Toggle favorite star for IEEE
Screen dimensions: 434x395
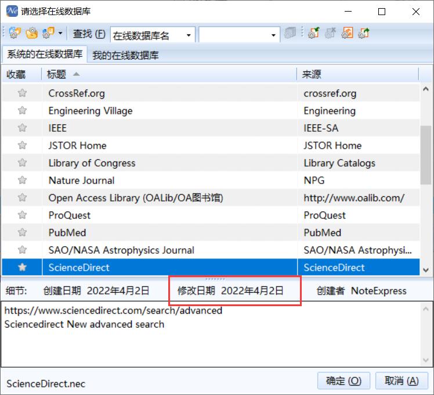22,128
